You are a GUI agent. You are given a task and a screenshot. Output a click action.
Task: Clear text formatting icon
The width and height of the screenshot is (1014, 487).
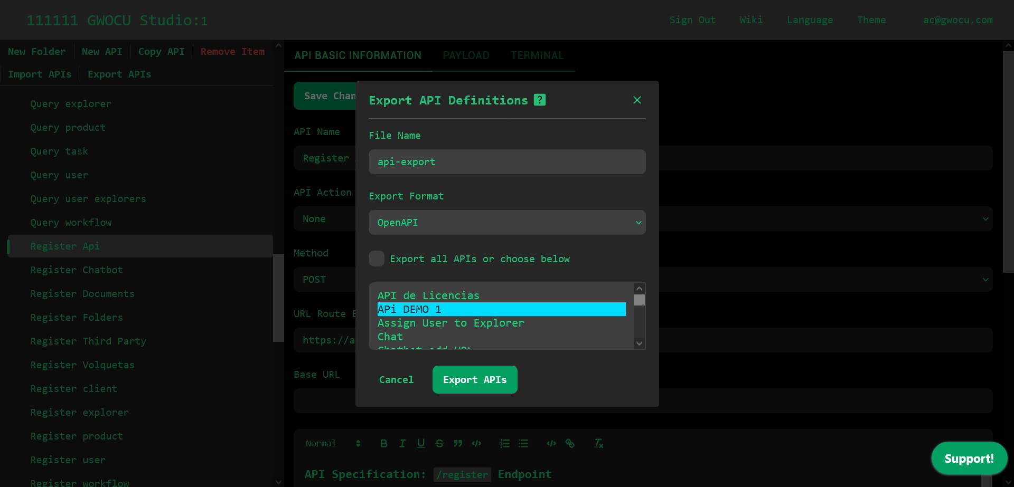(598, 443)
